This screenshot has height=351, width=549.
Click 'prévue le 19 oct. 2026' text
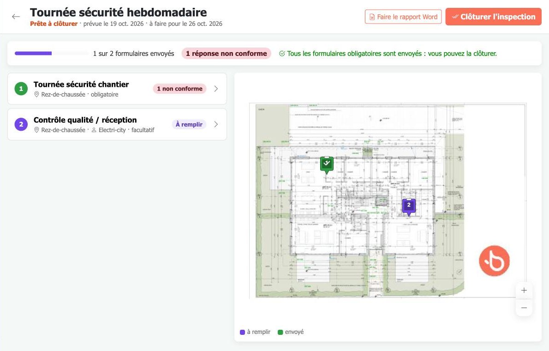point(113,24)
